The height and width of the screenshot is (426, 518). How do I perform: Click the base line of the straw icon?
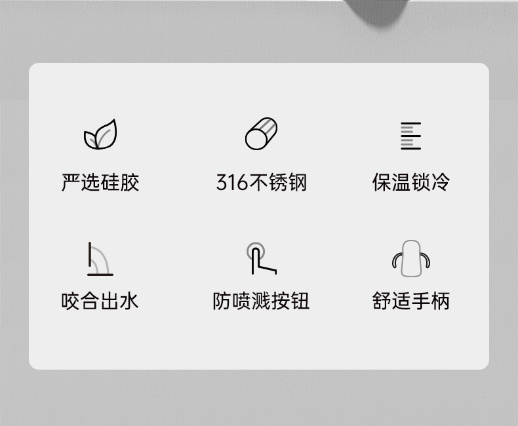click(x=100, y=275)
